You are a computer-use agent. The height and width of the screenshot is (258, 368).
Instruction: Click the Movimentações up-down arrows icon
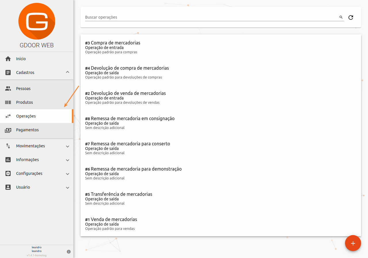pos(8,146)
